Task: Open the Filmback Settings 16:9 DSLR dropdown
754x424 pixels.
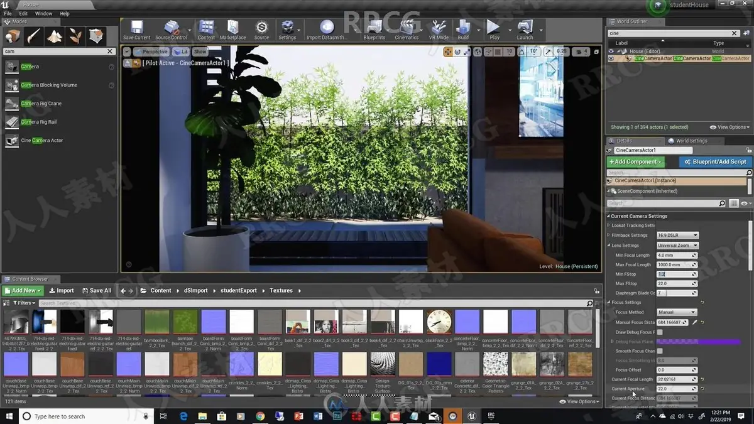Action: click(x=677, y=235)
